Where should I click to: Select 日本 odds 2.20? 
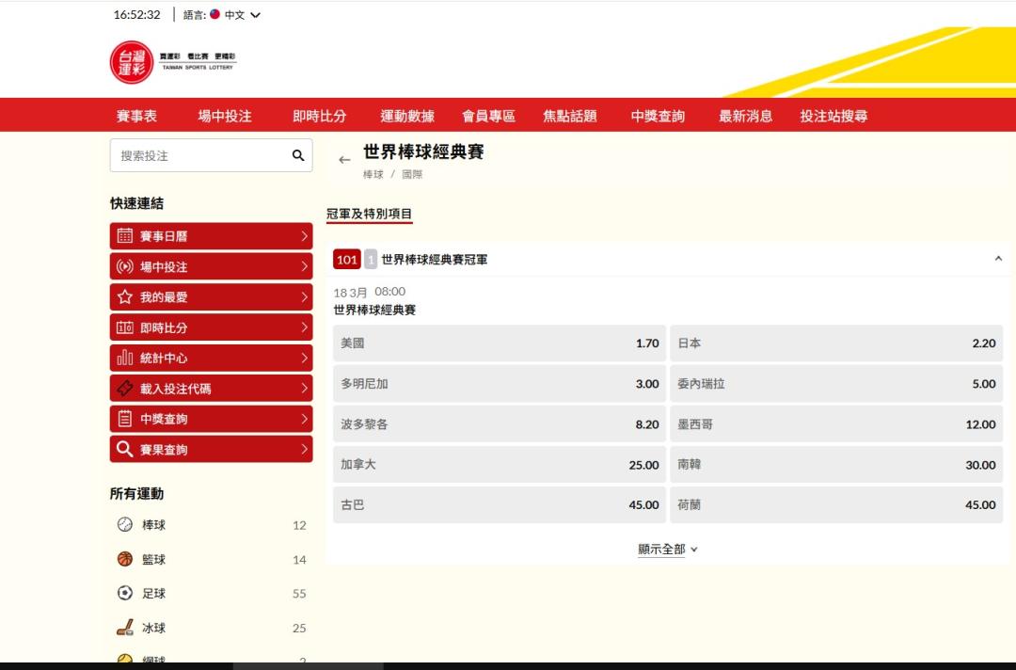[835, 343]
